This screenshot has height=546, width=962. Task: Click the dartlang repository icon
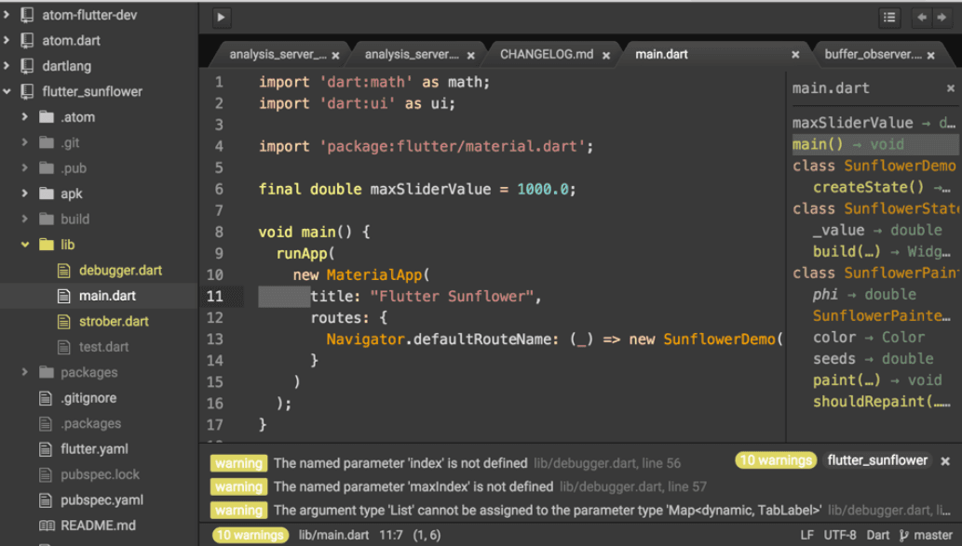27,65
